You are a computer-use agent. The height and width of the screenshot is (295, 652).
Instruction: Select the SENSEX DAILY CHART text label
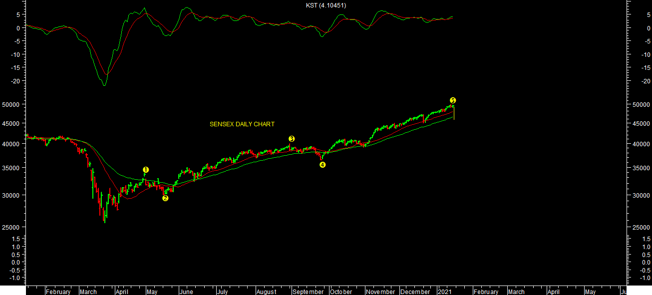click(242, 124)
